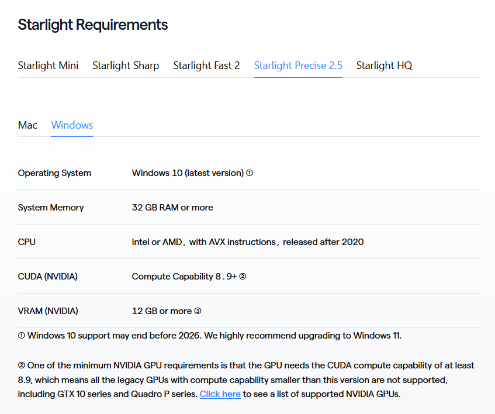The image size is (495, 414).
Task: Click the Operating System row label
Action: pos(54,173)
